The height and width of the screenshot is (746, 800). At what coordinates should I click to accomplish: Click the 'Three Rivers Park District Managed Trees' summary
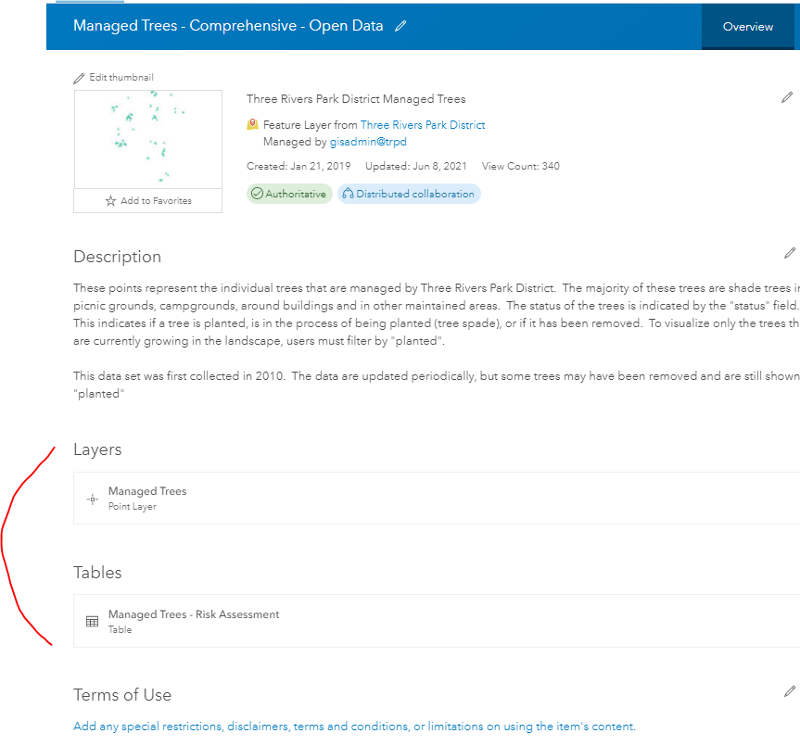pyautogui.click(x=356, y=99)
